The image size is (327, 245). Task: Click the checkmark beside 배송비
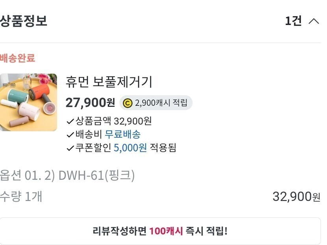pos(70,135)
